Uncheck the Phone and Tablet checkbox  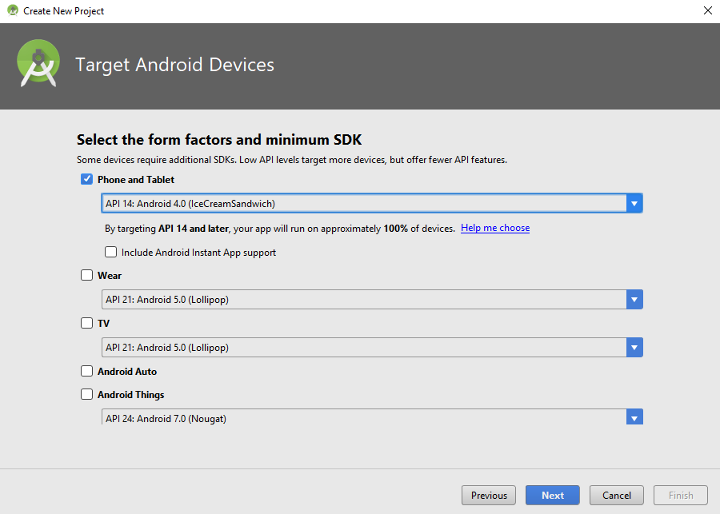click(87, 180)
